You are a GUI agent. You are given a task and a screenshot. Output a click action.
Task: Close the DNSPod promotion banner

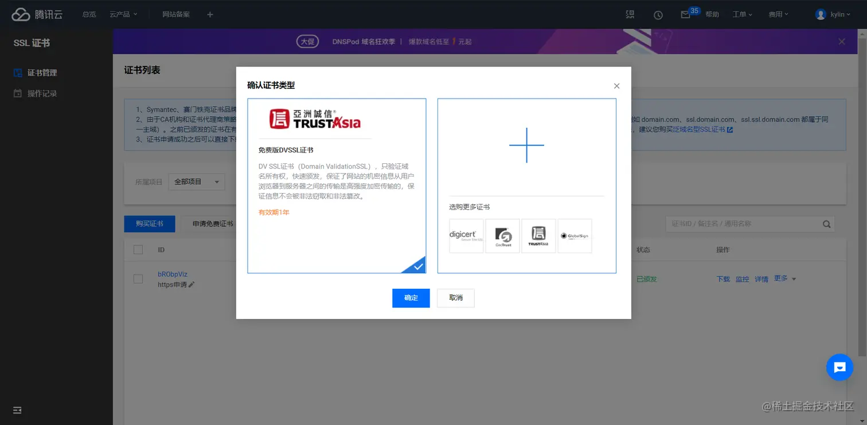842,41
